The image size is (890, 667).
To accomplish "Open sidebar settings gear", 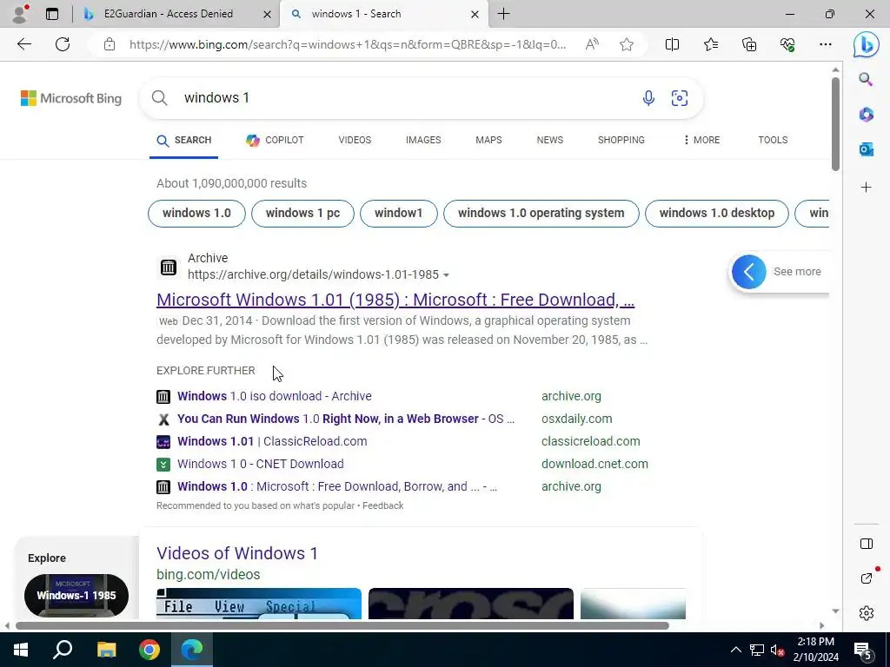I will 867,613.
